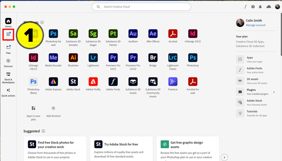Image resolution: width=282 pixels, height=161 pixels.
Task: Launch After Effects
Action: point(153,34)
